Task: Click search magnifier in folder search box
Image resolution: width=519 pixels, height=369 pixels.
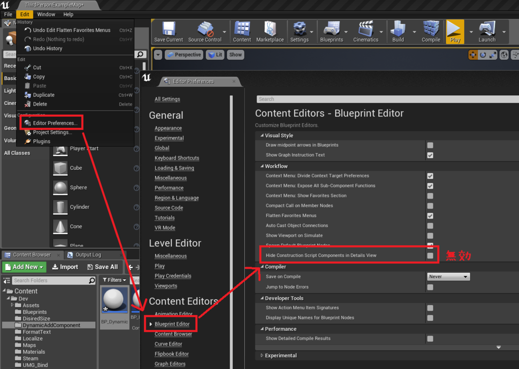Action: [92, 280]
